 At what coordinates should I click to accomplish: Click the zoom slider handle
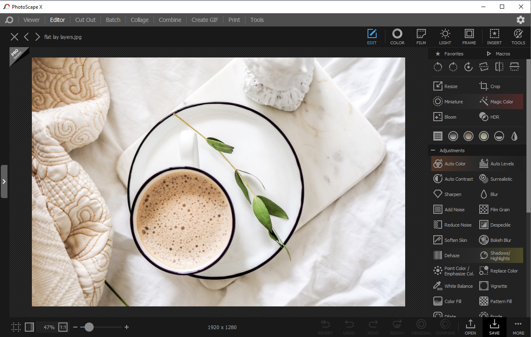[x=89, y=327]
